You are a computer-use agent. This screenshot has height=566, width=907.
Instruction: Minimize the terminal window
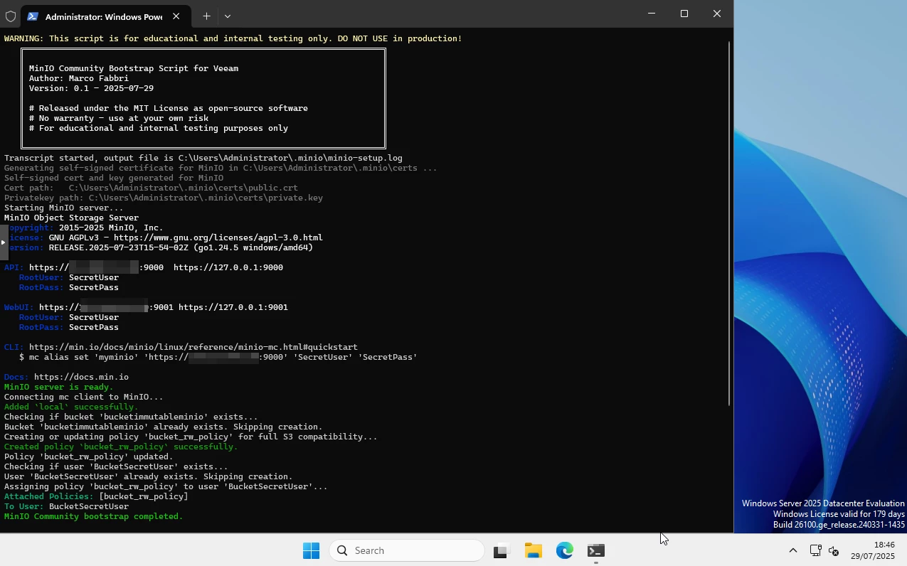tap(652, 14)
